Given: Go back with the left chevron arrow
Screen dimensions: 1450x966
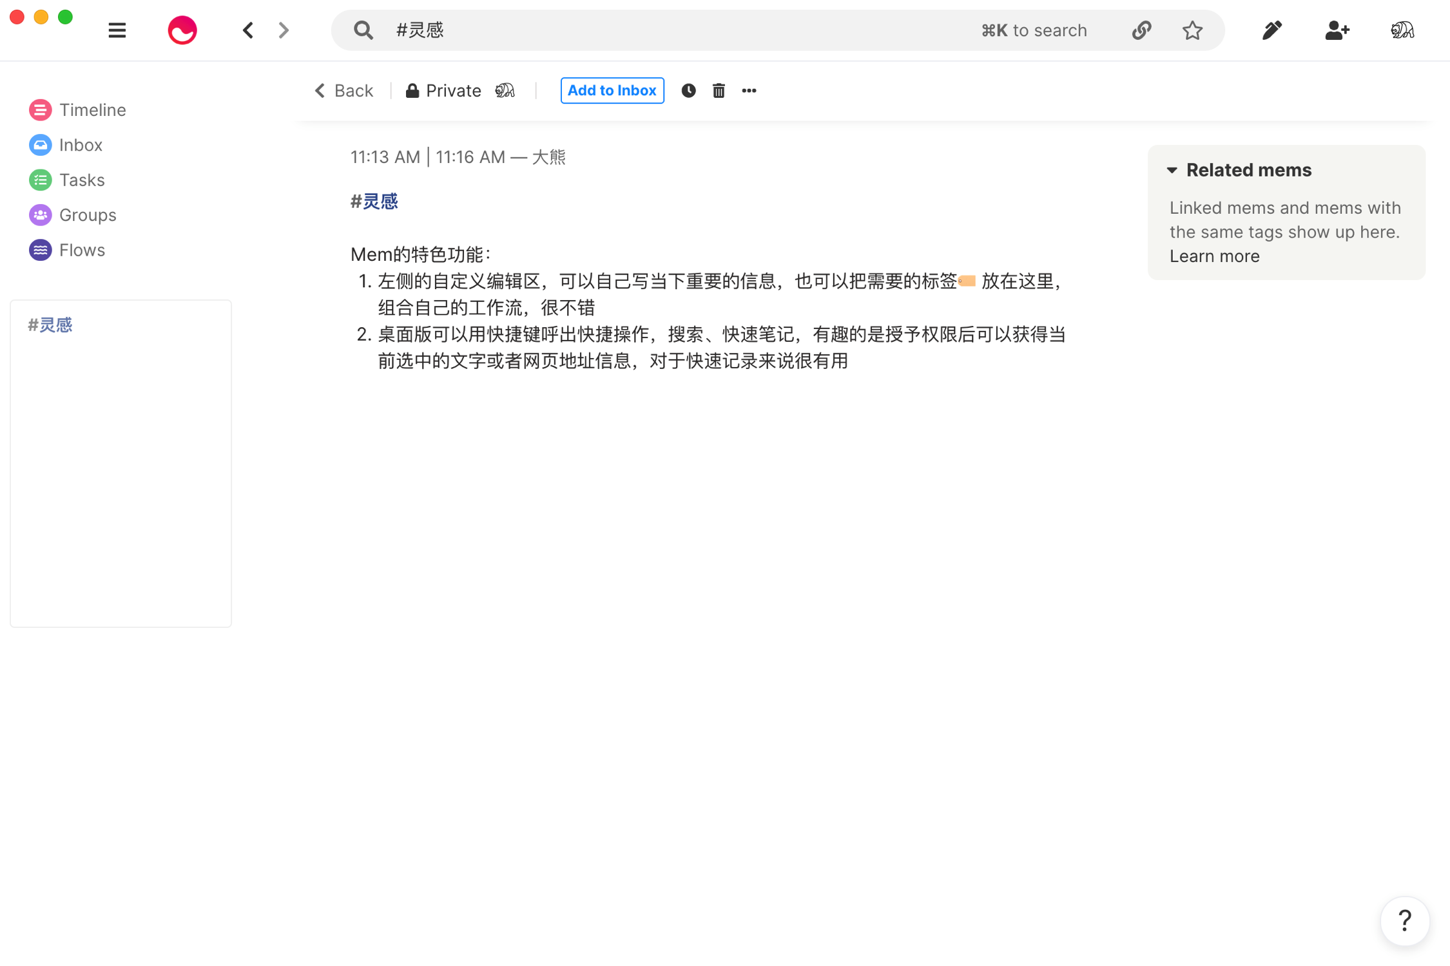Looking at the screenshot, I should click(248, 30).
